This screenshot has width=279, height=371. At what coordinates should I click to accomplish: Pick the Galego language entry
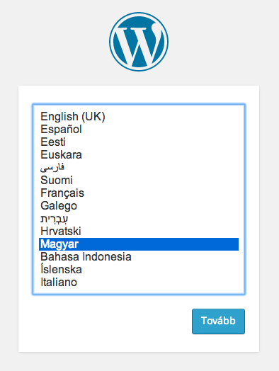point(59,206)
